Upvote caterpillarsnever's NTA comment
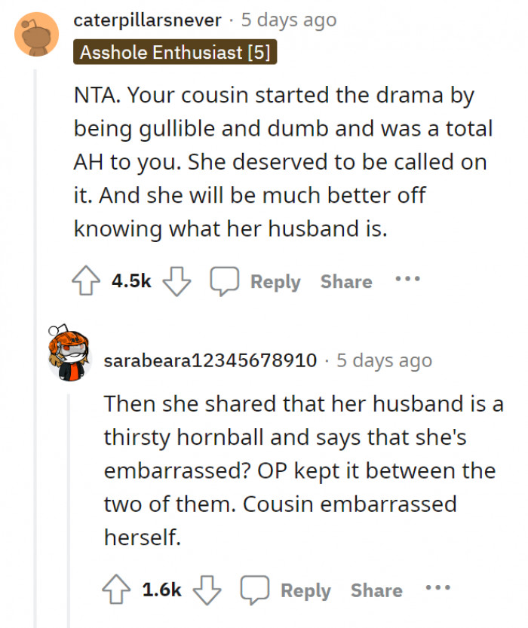Viewport: 528px width, 628px height. [86, 280]
